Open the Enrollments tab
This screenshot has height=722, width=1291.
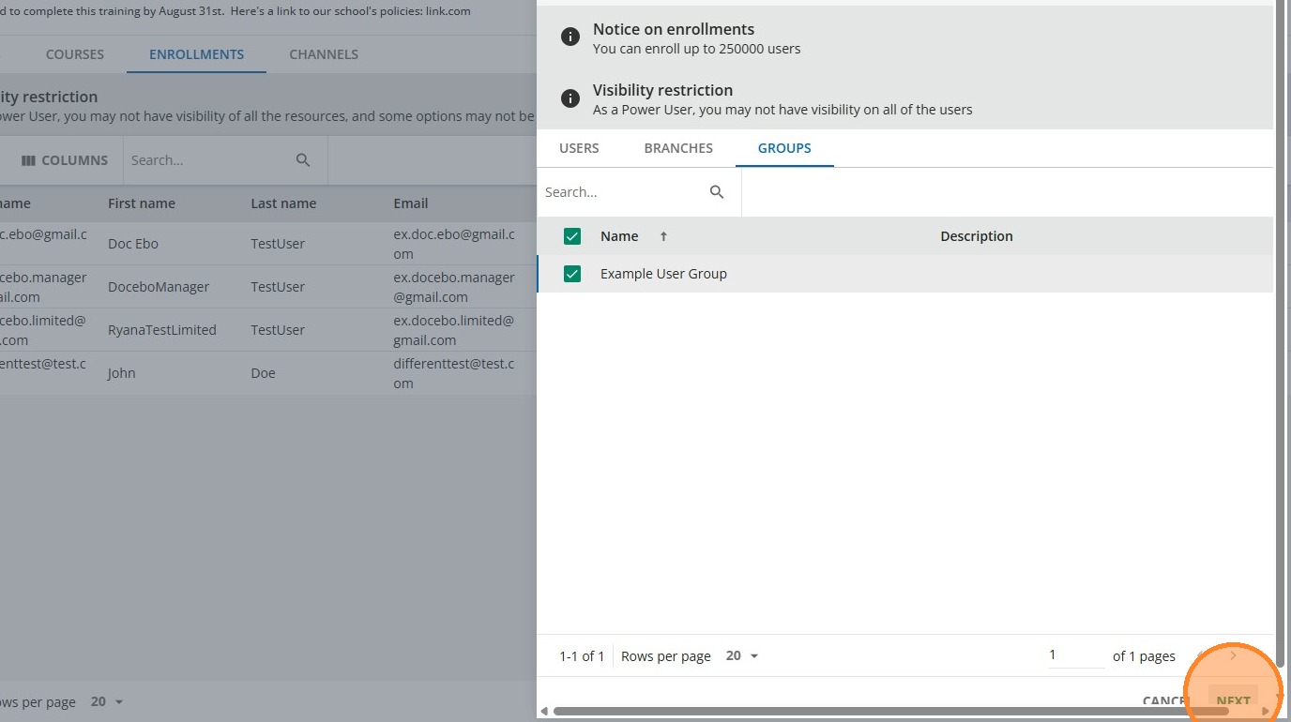[196, 54]
